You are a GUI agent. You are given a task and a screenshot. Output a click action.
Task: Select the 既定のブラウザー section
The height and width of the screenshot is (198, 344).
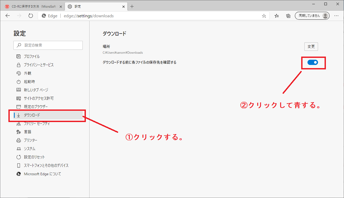pyautogui.click(x=35, y=107)
